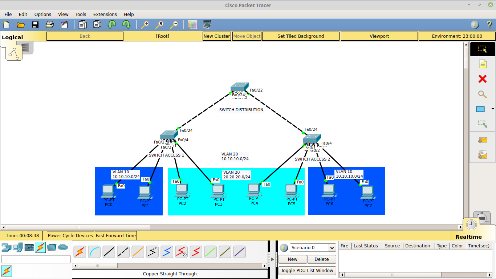Pick the Copper Straight-Through cable icon
Viewport: 496px width, 279px height.
coord(109,252)
